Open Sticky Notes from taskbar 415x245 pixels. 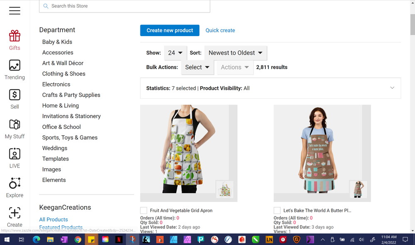point(91,240)
